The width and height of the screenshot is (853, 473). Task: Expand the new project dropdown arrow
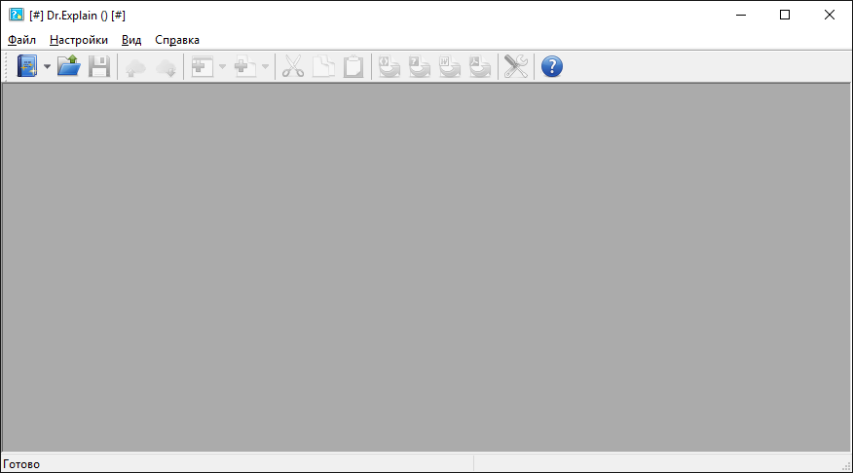pos(47,67)
